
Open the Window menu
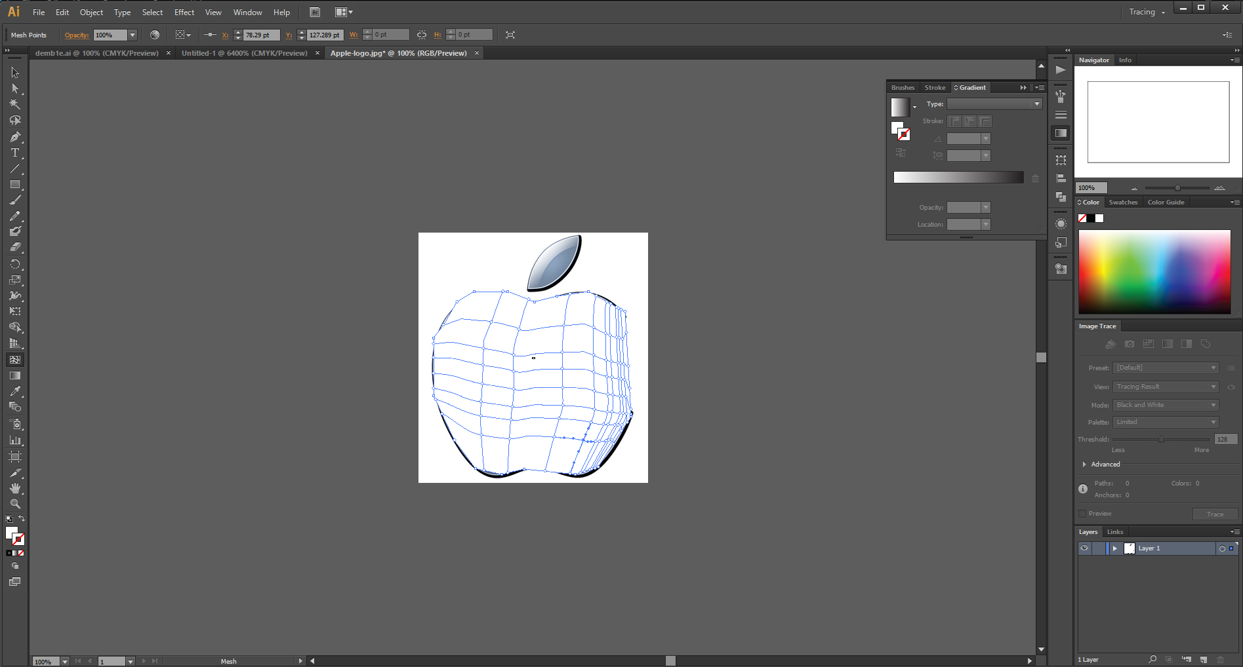coord(247,12)
